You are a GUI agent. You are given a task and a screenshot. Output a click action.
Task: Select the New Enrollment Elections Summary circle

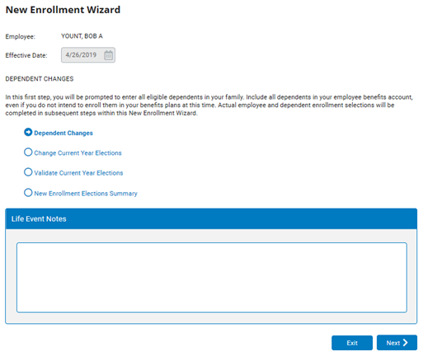click(28, 193)
